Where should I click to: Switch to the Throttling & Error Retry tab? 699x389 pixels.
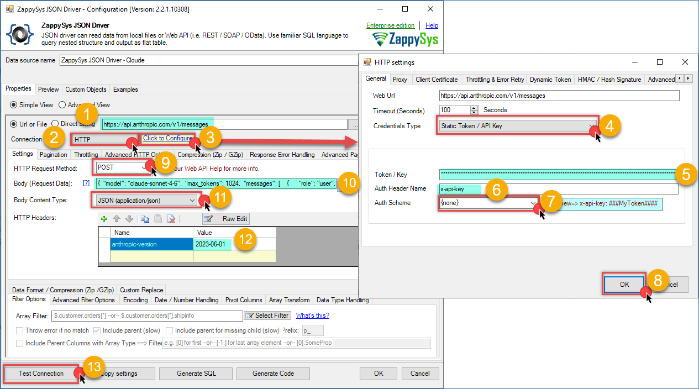(x=495, y=80)
